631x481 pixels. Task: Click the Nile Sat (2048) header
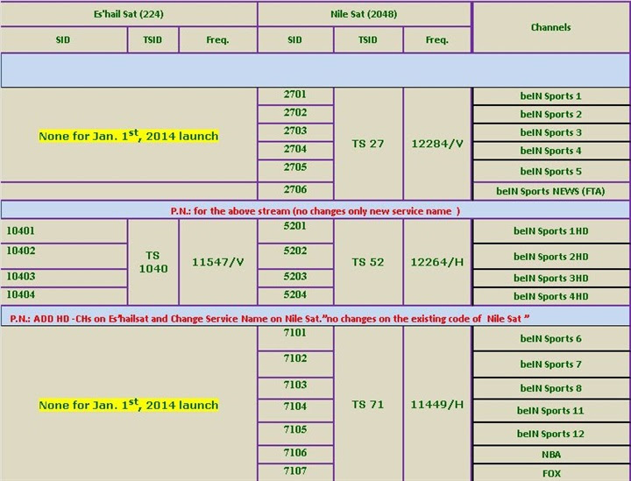364,15
